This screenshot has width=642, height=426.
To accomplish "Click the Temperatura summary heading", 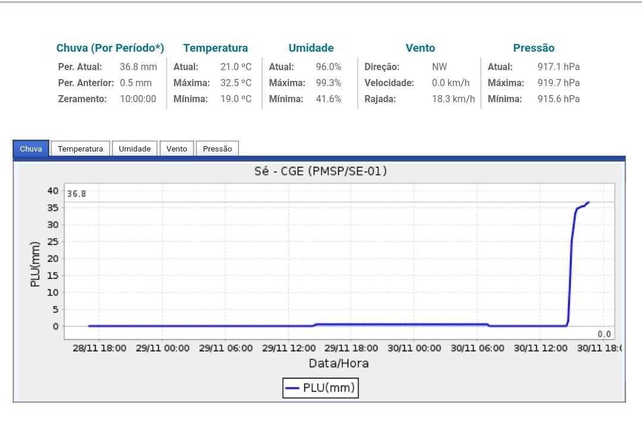I will tap(215, 48).
